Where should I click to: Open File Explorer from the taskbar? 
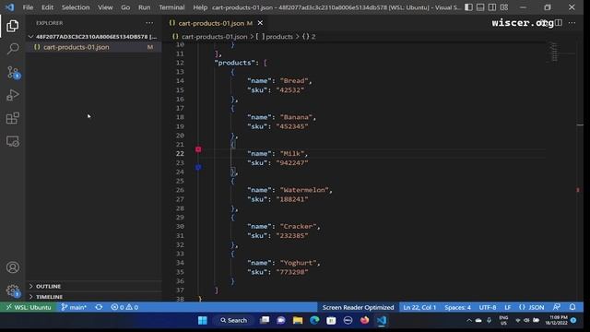pos(298,320)
